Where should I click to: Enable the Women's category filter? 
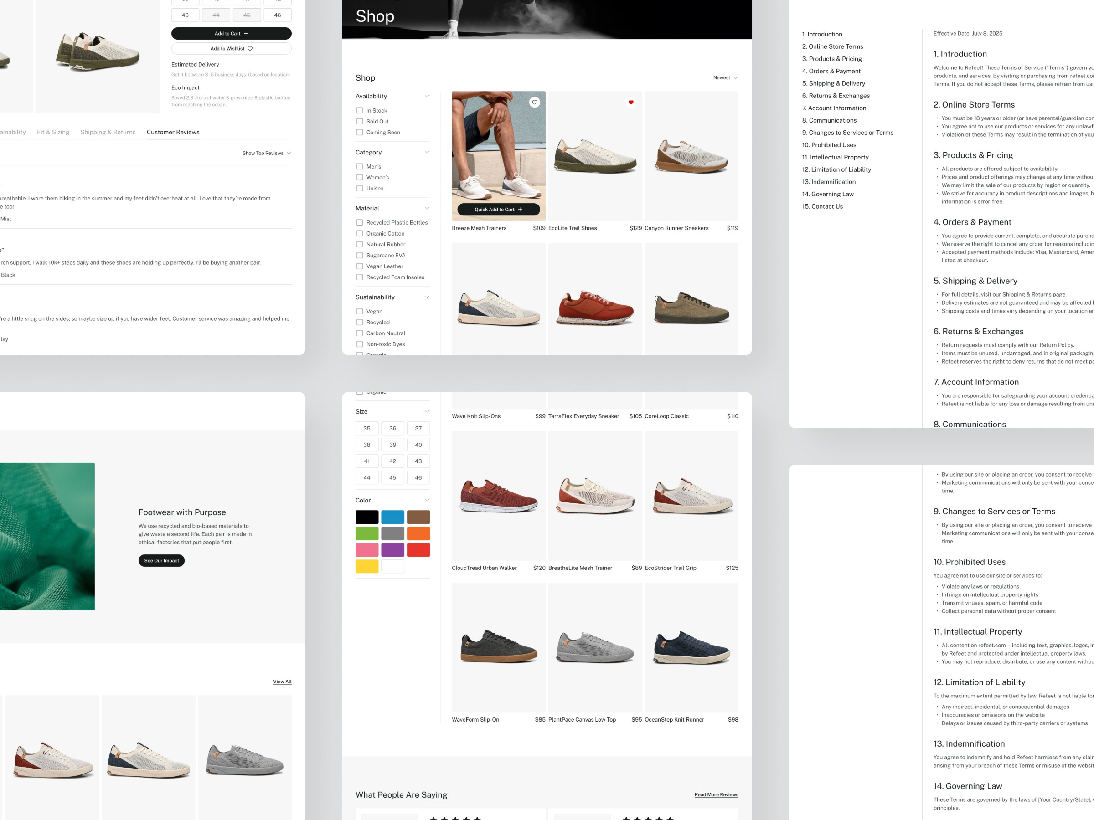coord(360,178)
